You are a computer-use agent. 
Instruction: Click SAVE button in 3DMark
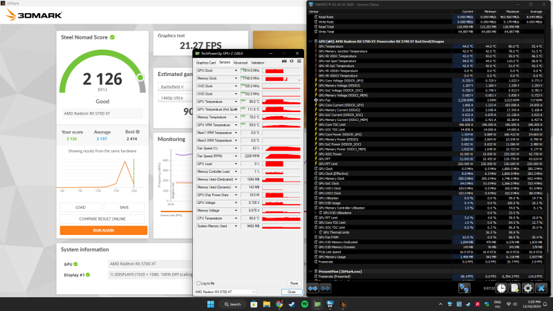(x=124, y=207)
